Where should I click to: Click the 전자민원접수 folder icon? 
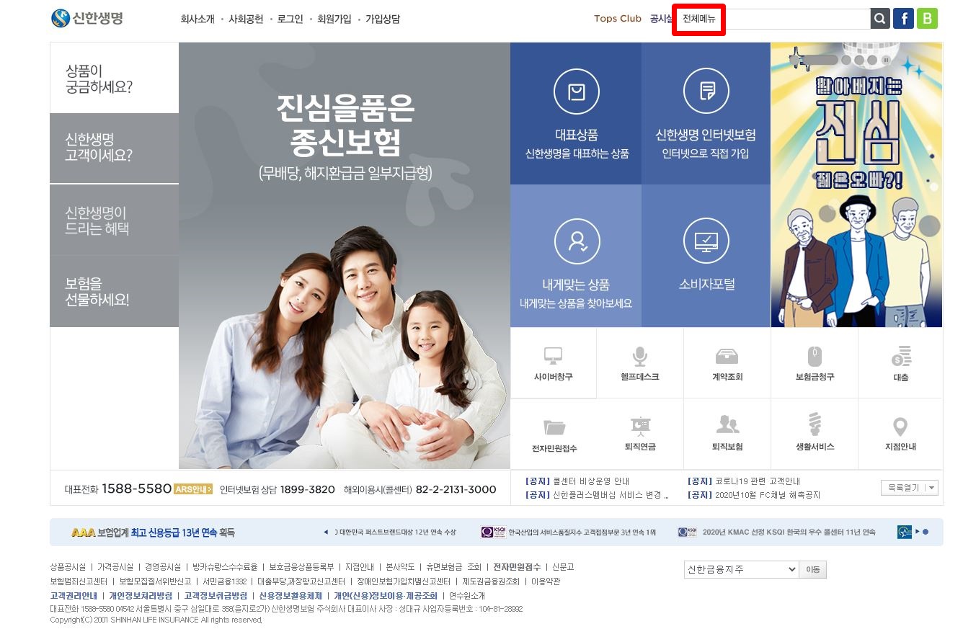554,427
